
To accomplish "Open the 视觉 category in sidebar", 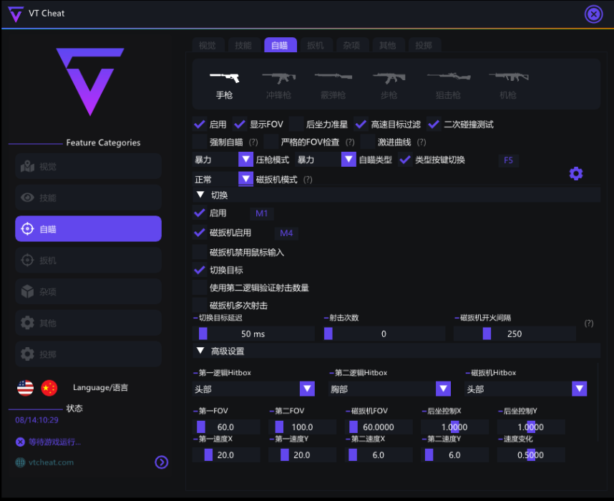I will [x=89, y=167].
